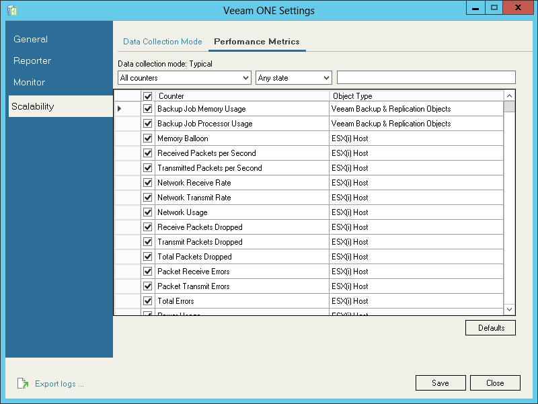Click Total Packets Dropped counter name
The width and height of the screenshot is (538, 404).
coord(194,256)
